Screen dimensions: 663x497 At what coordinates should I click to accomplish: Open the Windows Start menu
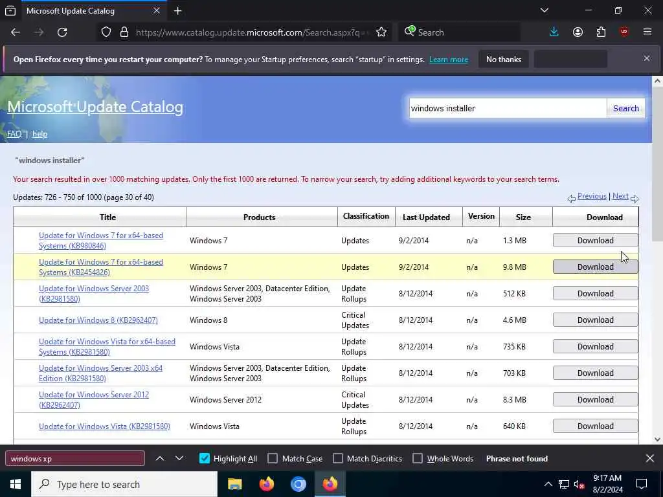[x=16, y=484]
